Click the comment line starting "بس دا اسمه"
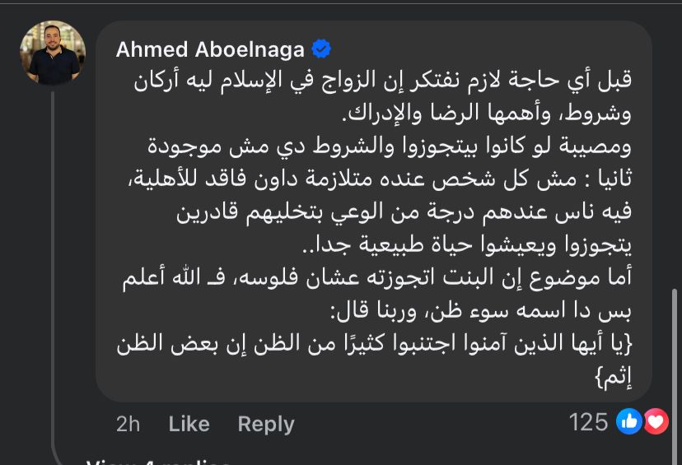Viewport: 682px width, 465px height. 483,312
